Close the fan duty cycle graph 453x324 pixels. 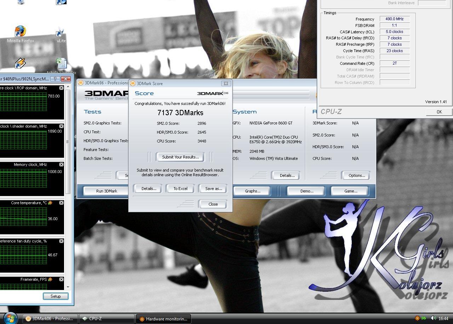61,241
